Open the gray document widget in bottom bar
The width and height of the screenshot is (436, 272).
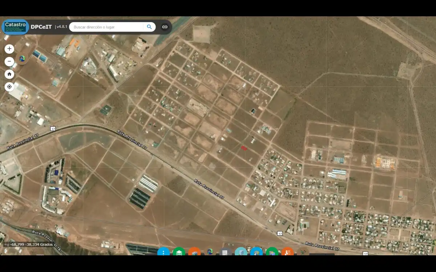tap(225, 252)
